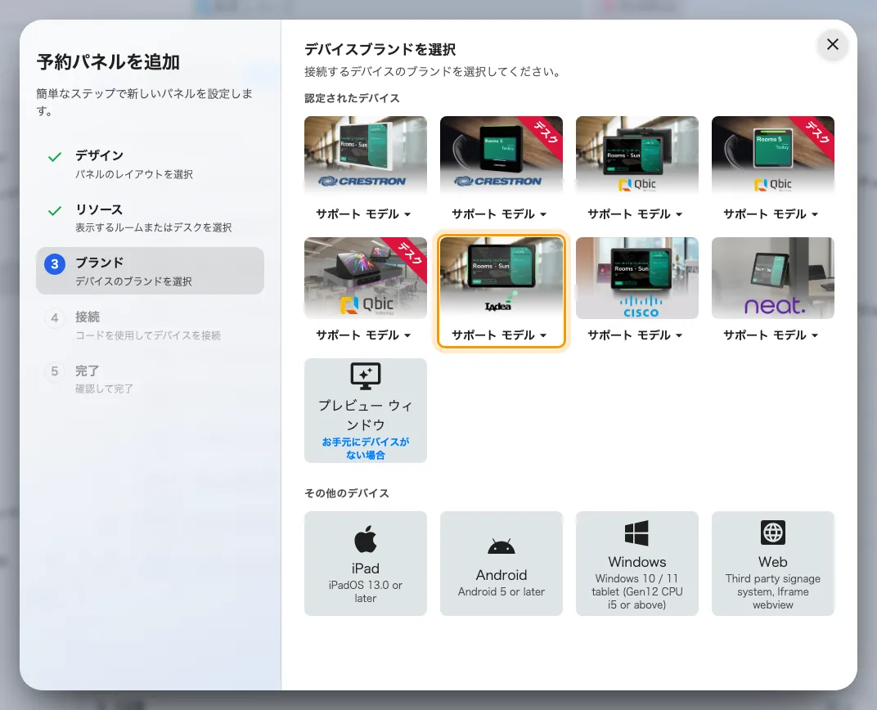
Task: Select the large-logo Qbic desk thumbnail
Action: coord(365,278)
